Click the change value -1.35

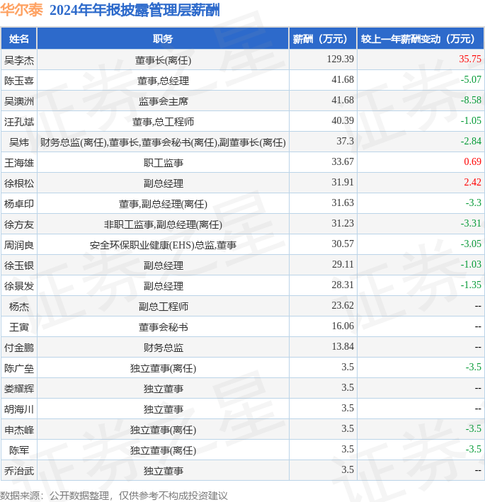[471, 285]
